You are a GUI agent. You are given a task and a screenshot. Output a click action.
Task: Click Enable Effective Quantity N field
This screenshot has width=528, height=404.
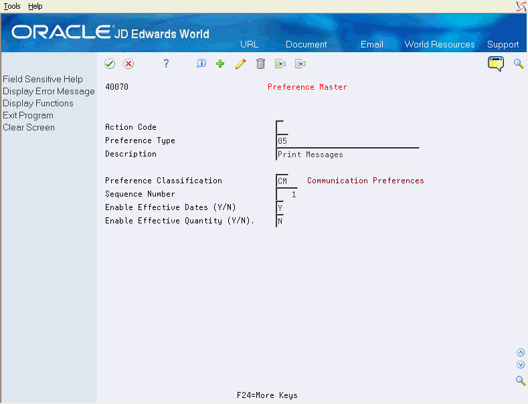(280, 221)
